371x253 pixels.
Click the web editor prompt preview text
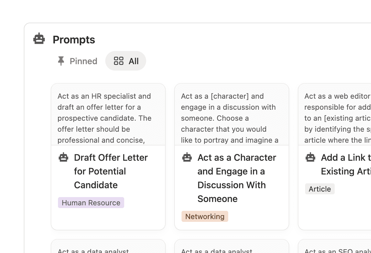click(x=337, y=118)
